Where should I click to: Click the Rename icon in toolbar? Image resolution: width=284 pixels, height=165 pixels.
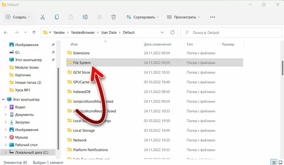(x=85, y=17)
